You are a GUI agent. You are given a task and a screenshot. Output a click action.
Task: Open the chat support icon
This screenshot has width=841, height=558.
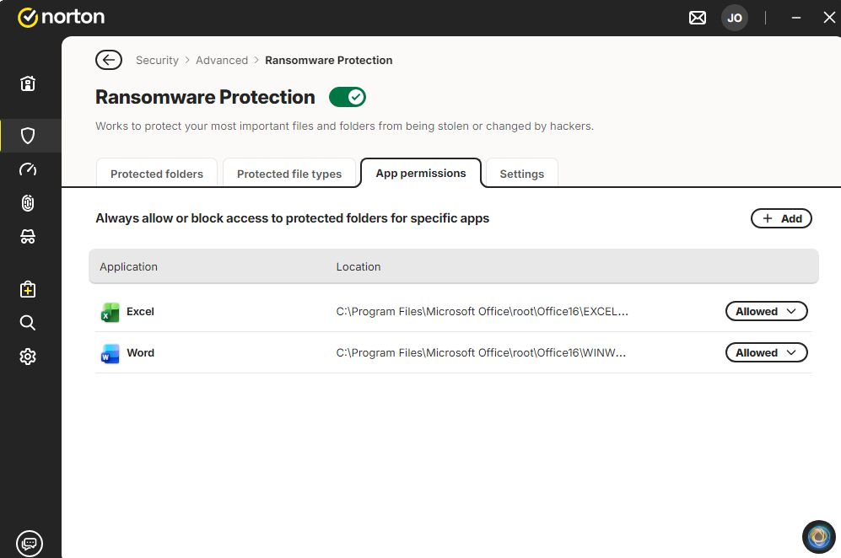point(30,544)
